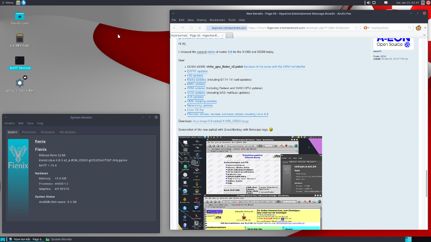
Task: Open the Help menu in Arctic Fox
Action: pyautogui.click(x=242, y=20)
